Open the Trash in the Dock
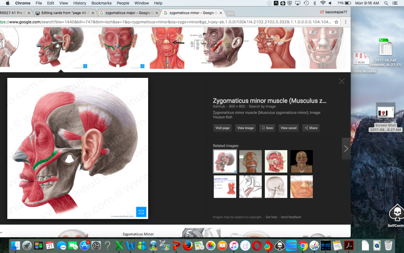The image size is (404, 253). [x=388, y=245]
